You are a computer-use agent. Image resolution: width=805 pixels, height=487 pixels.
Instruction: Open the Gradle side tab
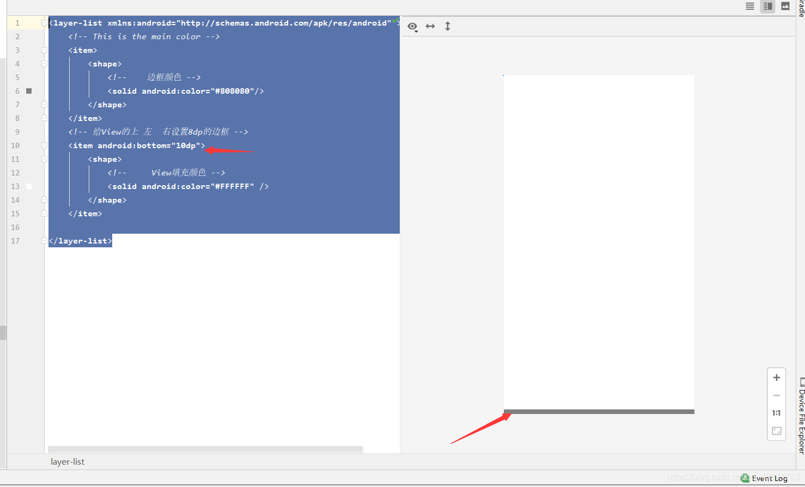pos(802,8)
